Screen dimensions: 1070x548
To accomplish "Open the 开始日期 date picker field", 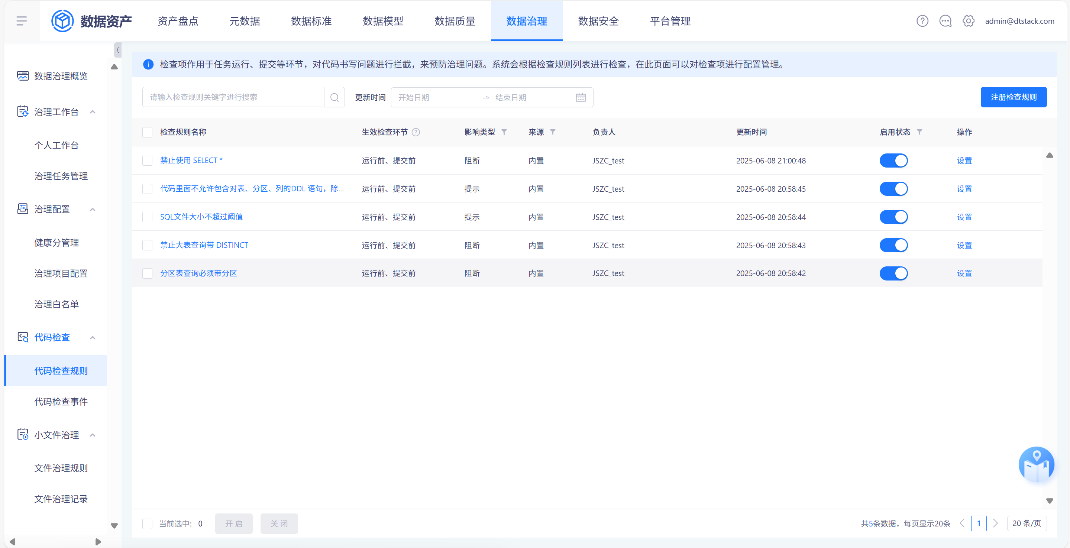I will [436, 97].
